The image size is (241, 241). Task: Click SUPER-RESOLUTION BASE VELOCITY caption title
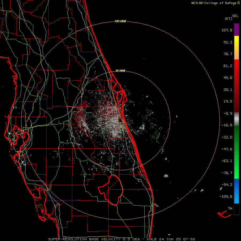pos(84,239)
